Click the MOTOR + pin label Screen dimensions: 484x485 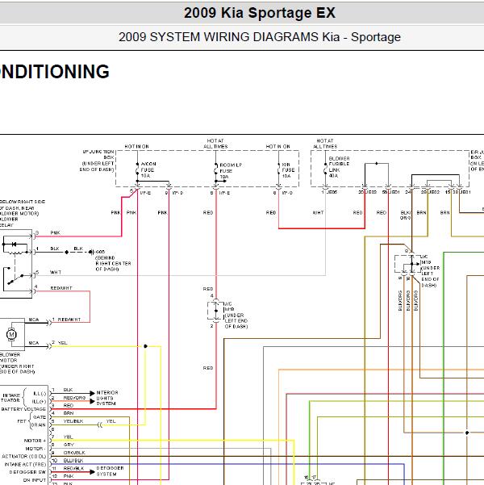35,441
